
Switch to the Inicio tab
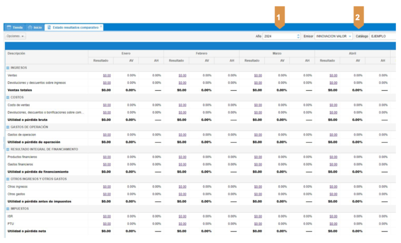point(35,27)
